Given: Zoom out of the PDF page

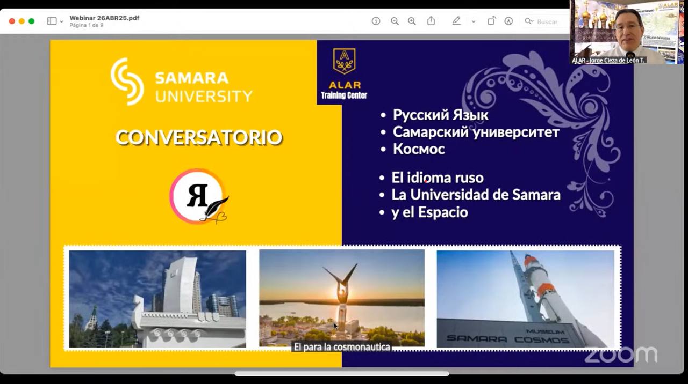Looking at the screenshot, I should click(395, 21).
